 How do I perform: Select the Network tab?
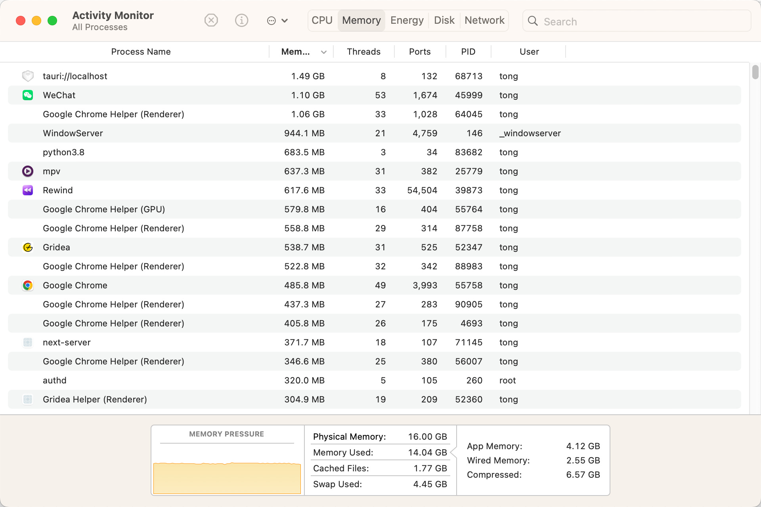(484, 20)
